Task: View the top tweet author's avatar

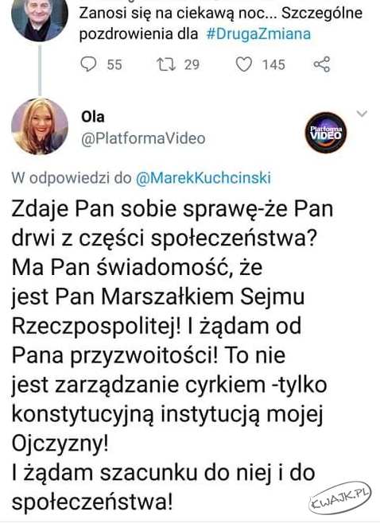Action: click(40, 17)
